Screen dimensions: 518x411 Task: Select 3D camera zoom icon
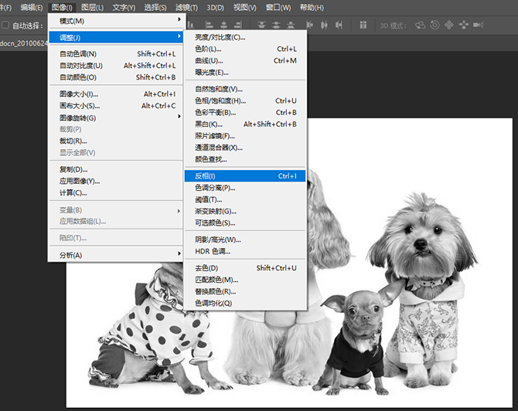[478, 25]
